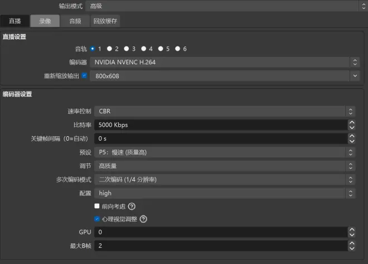Increase 比特率 with the up arrow

[x=352, y=122]
